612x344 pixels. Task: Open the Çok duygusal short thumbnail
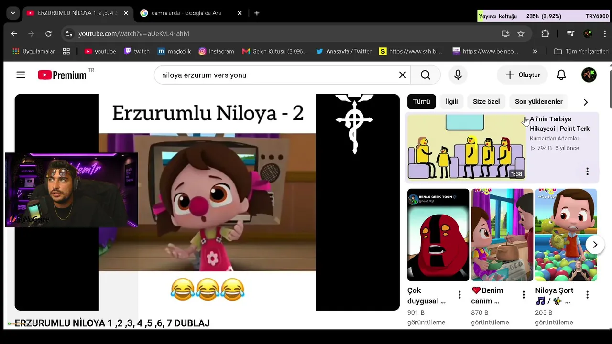point(438,235)
